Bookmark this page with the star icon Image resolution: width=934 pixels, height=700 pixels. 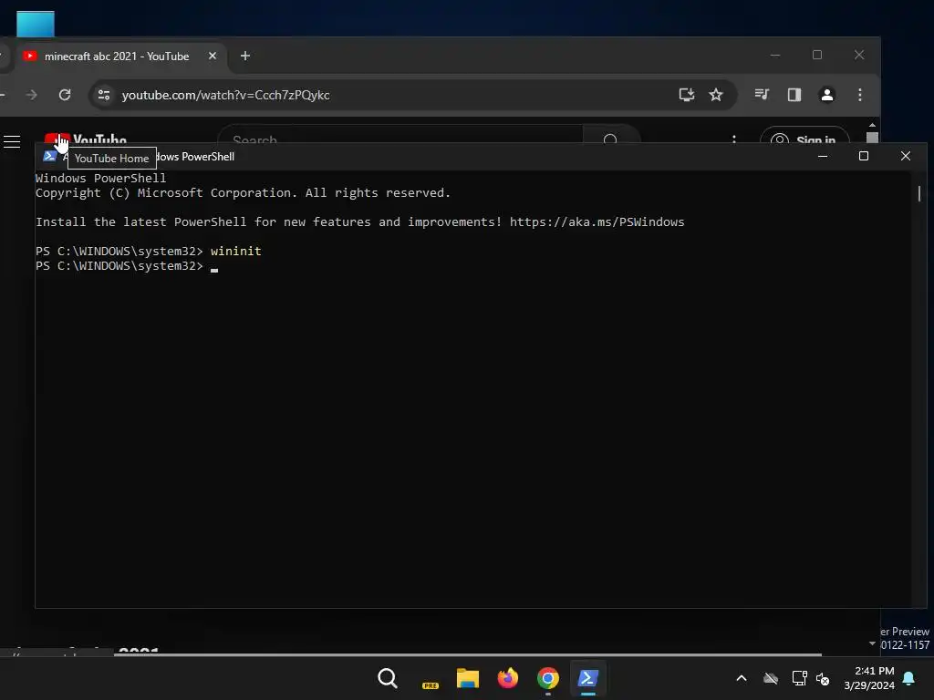coord(716,95)
